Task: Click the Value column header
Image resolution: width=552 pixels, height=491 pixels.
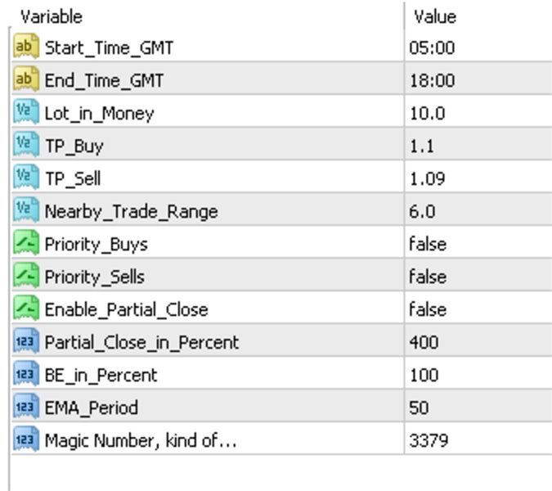Action: (x=436, y=17)
